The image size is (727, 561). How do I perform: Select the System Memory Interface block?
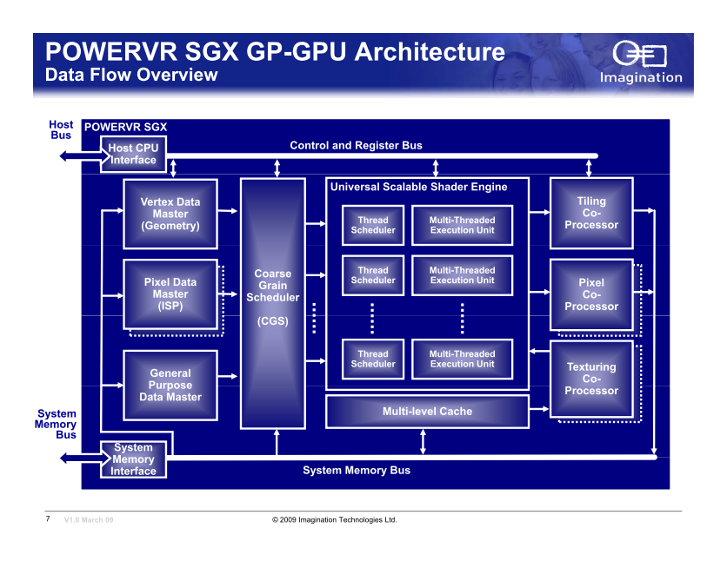pyautogui.click(x=133, y=459)
